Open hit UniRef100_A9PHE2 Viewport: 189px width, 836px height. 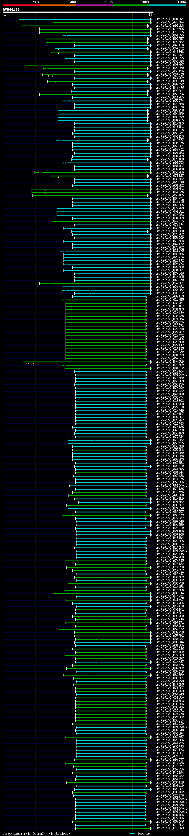[170, 42]
